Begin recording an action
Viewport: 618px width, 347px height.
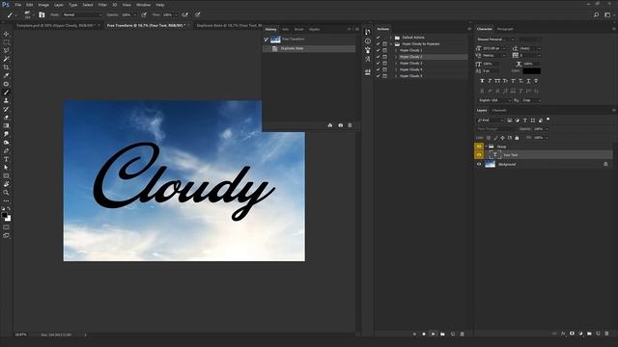[x=424, y=334]
